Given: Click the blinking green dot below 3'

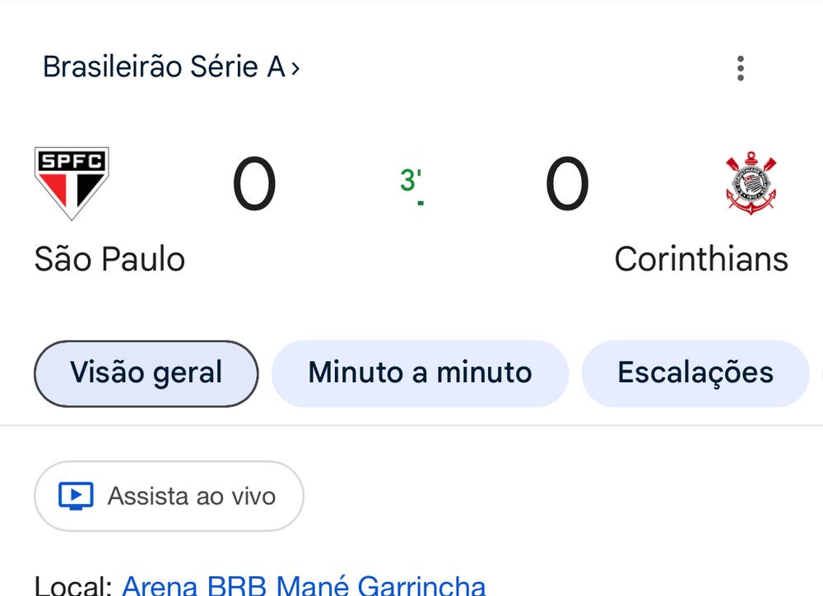Looking at the screenshot, I should click(421, 202).
